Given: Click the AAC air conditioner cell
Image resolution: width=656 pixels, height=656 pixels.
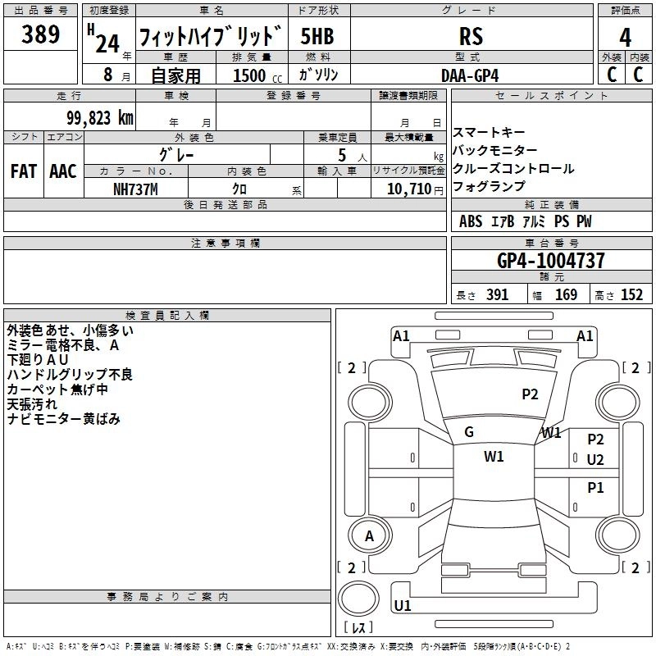Looking at the screenshot, I should point(63,171).
